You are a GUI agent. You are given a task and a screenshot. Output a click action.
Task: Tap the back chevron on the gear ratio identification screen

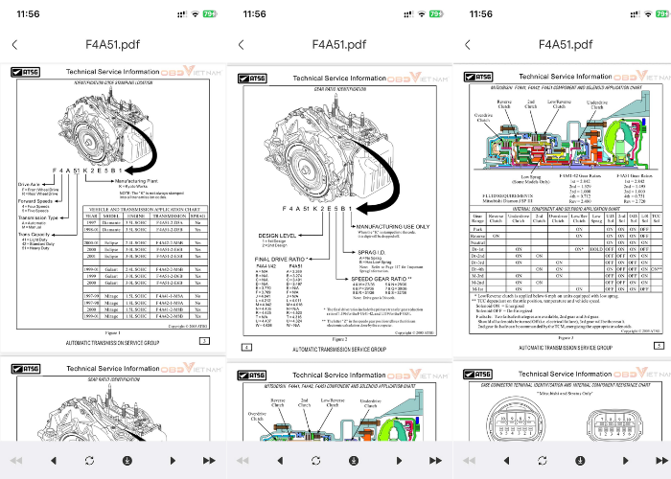pos(242,44)
